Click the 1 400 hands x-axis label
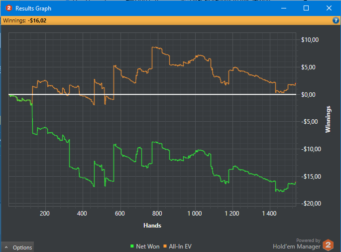This screenshot has height=252, width=341. 269,214
